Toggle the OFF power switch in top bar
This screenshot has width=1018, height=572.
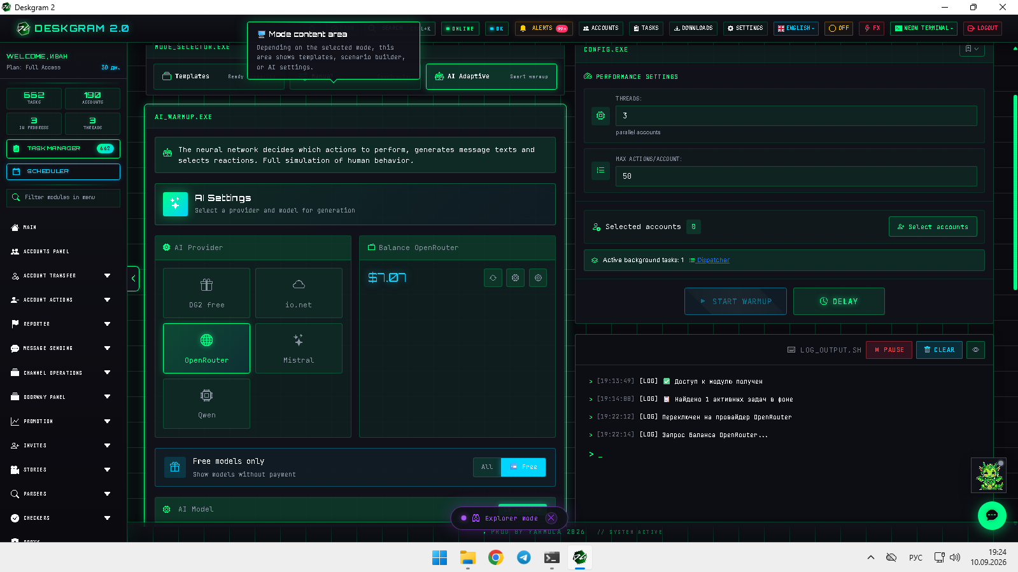tap(839, 29)
